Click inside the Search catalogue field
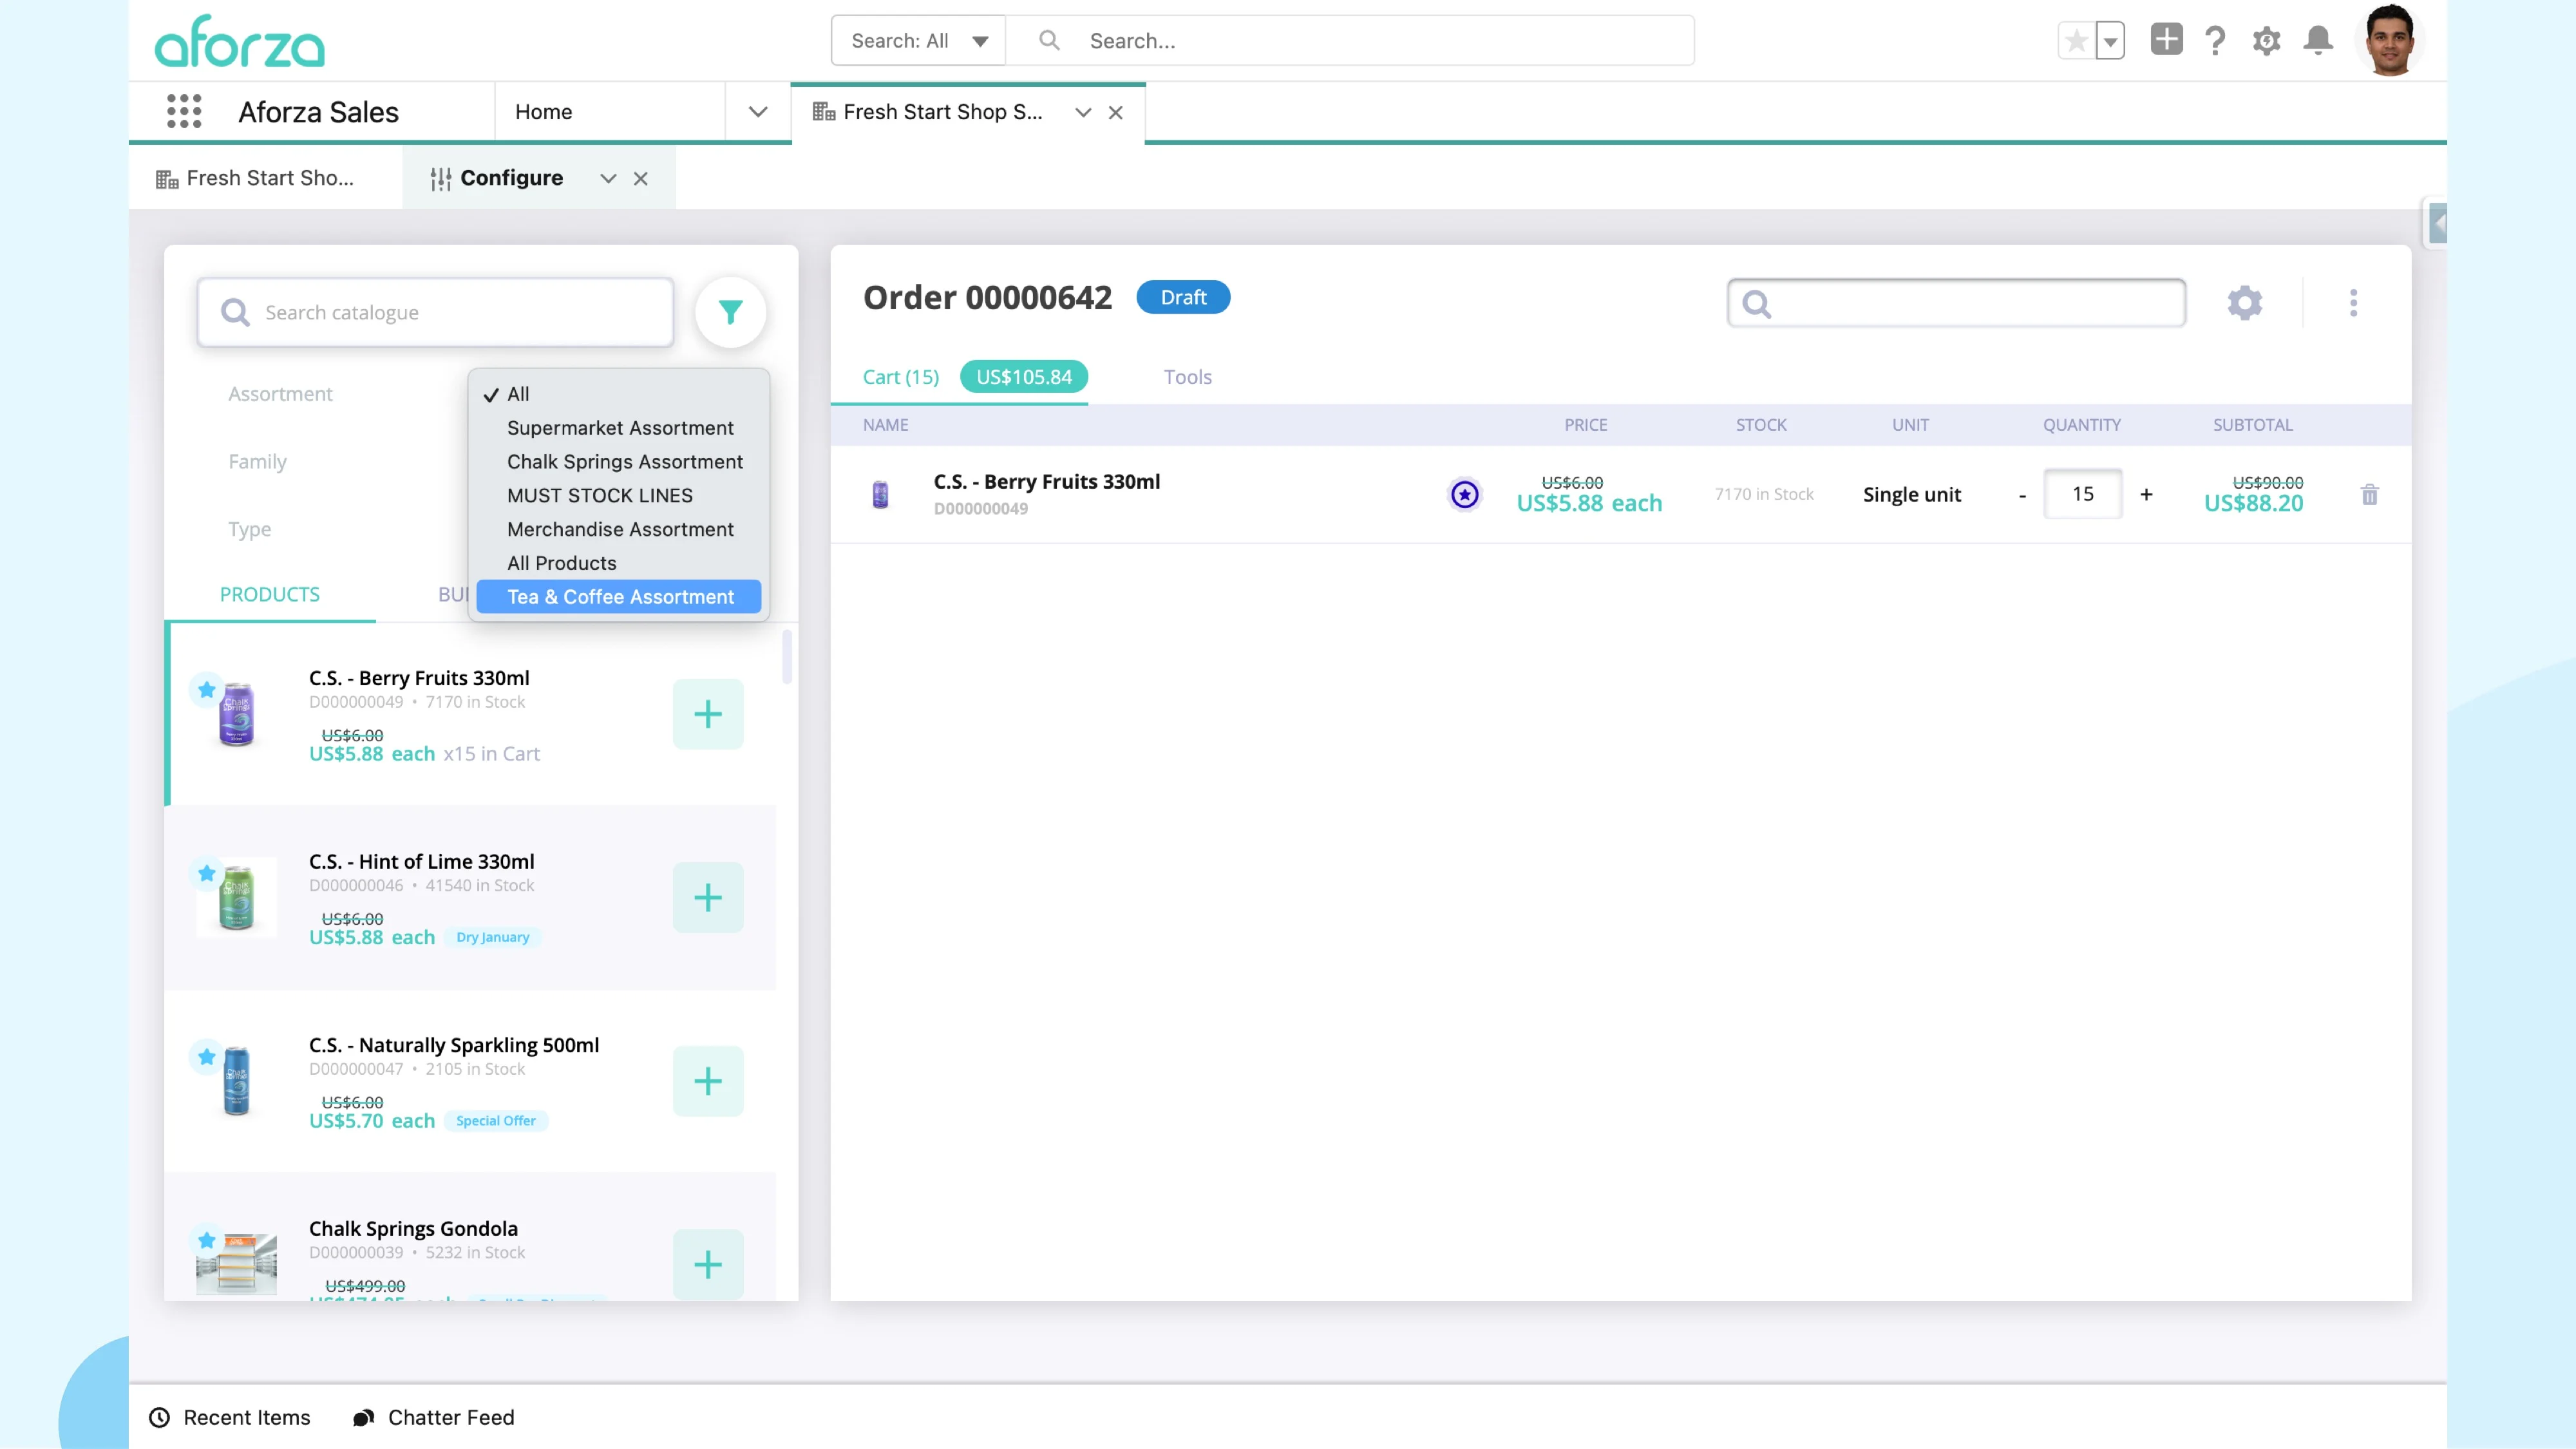2576x1449 pixels. tap(435, 313)
